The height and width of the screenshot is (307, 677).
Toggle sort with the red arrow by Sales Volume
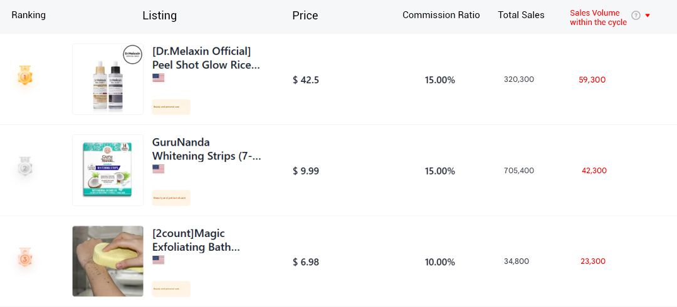pos(648,16)
